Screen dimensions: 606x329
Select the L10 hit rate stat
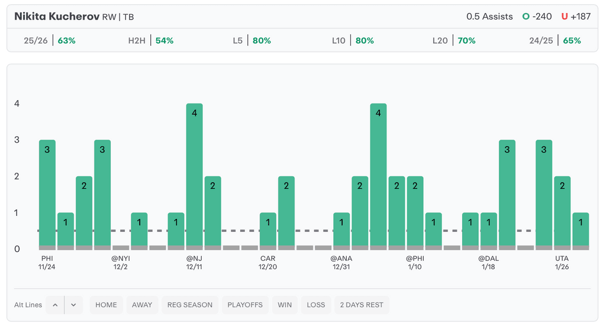[353, 41]
